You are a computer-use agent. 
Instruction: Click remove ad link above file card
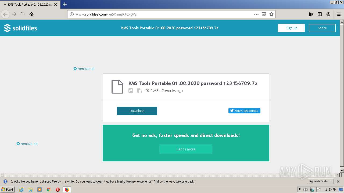click(x=84, y=69)
